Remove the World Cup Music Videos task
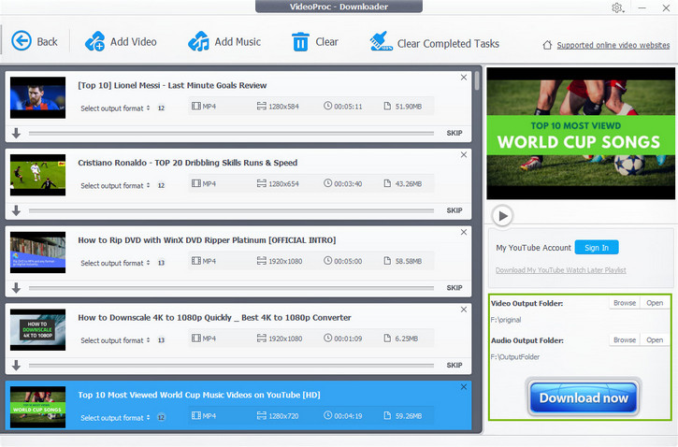This screenshot has width=678, height=447. pyautogui.click(x=464, y=387)
